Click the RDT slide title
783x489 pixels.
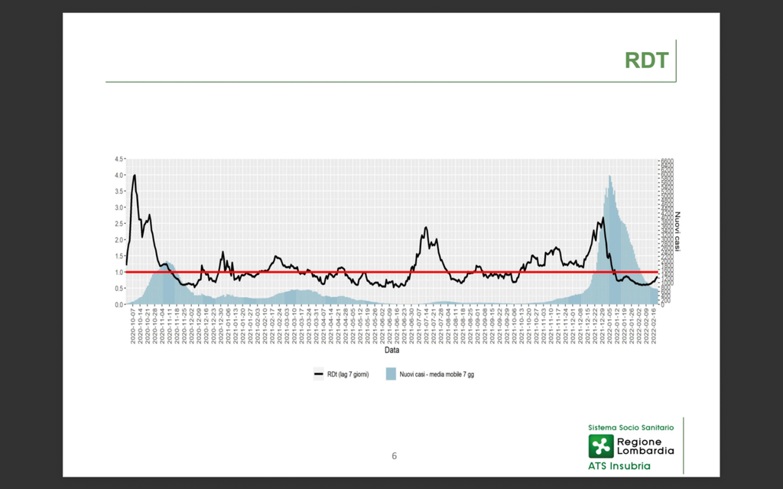(x=646, y=60)
